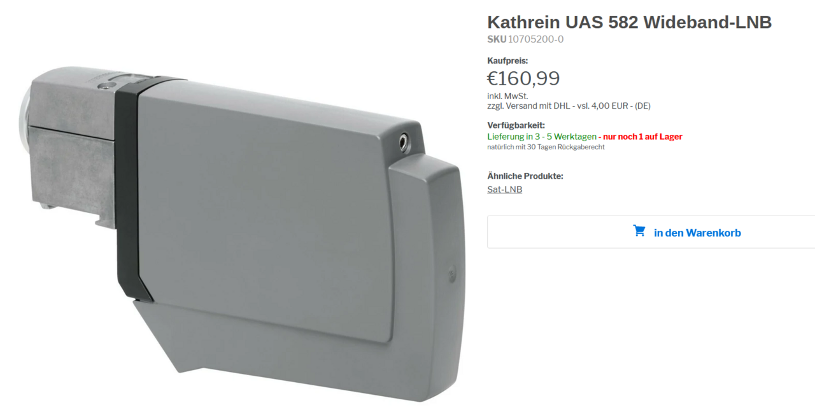Click the DHL shipping cost line
The image size is (815, 412).
point(569,106)
